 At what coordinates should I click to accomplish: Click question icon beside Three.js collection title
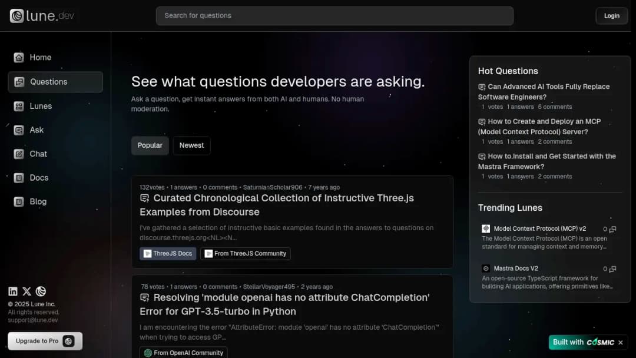point(144,198)
